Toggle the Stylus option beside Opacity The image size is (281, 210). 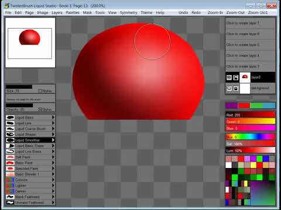click(x=45, y=110)
